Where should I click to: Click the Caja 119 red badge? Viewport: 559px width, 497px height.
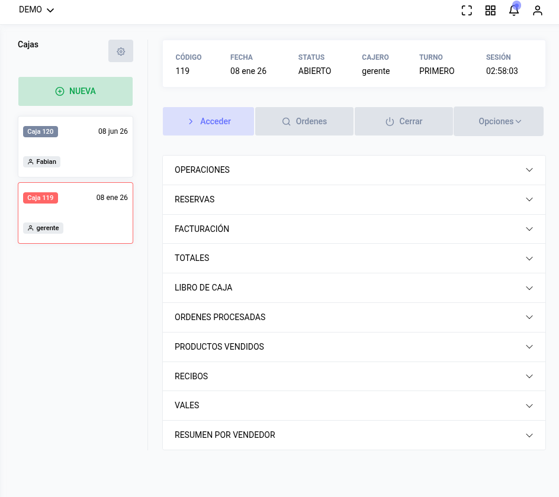click(x=41, y=198)
